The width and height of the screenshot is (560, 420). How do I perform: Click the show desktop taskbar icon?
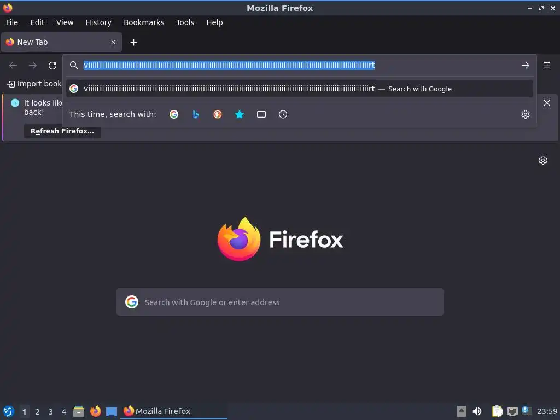coord(112,411)
